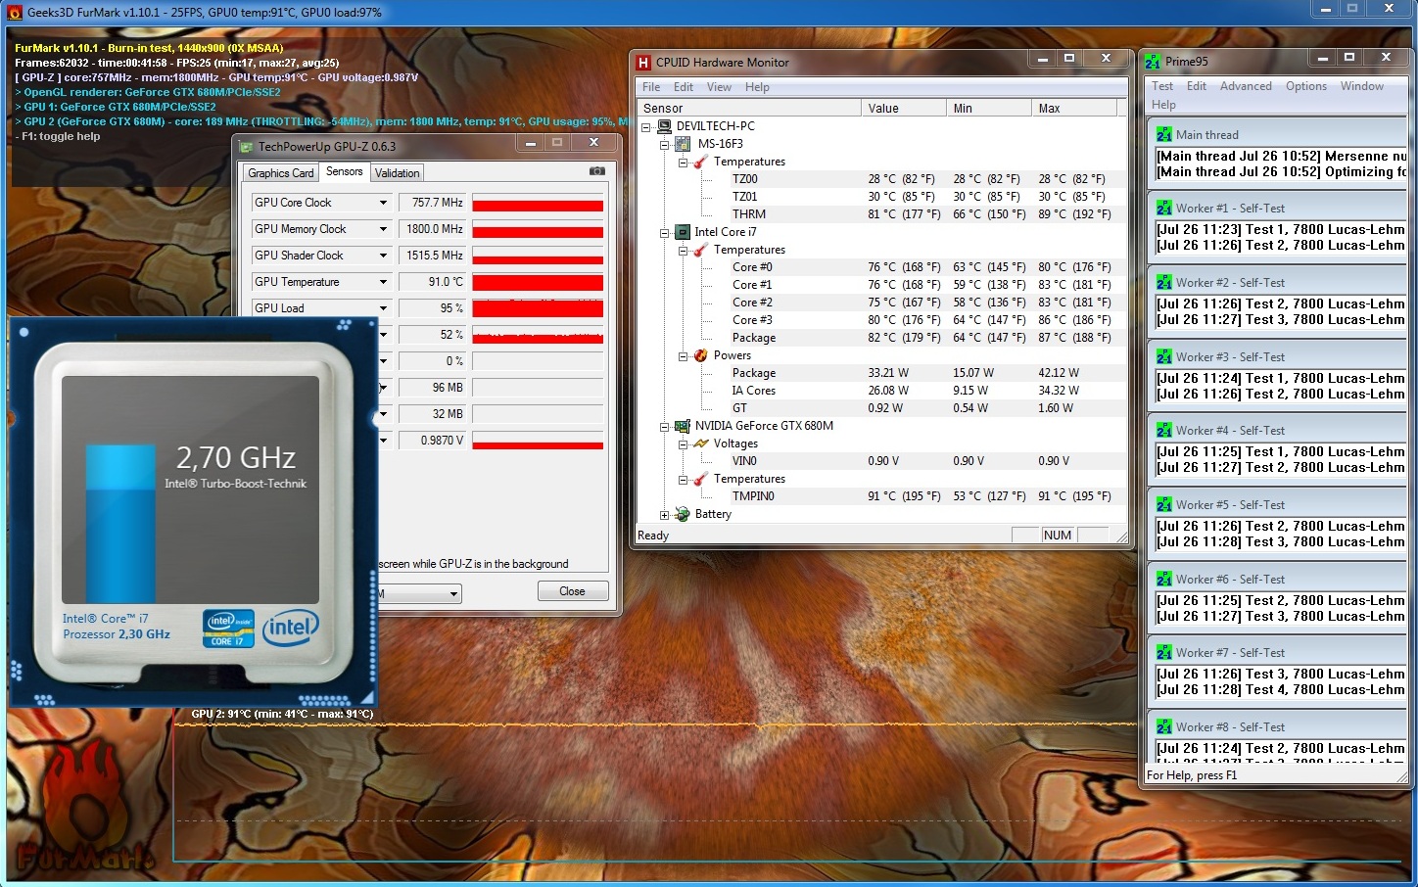Click the Intel Core i7 badge on the gadget

[228, 629]
